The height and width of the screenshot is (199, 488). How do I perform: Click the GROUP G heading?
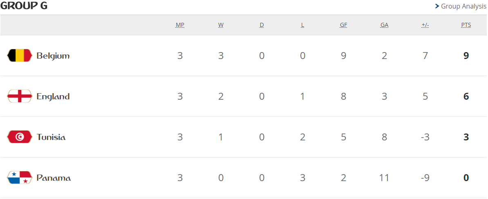(x=24, y=6)
